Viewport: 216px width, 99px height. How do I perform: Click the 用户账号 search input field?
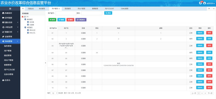click(66, 13)
